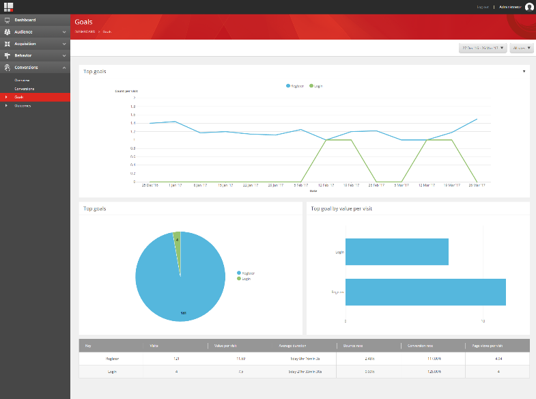
Task: Expand the Audience section chevron
Action: click(x=64, y=32)
